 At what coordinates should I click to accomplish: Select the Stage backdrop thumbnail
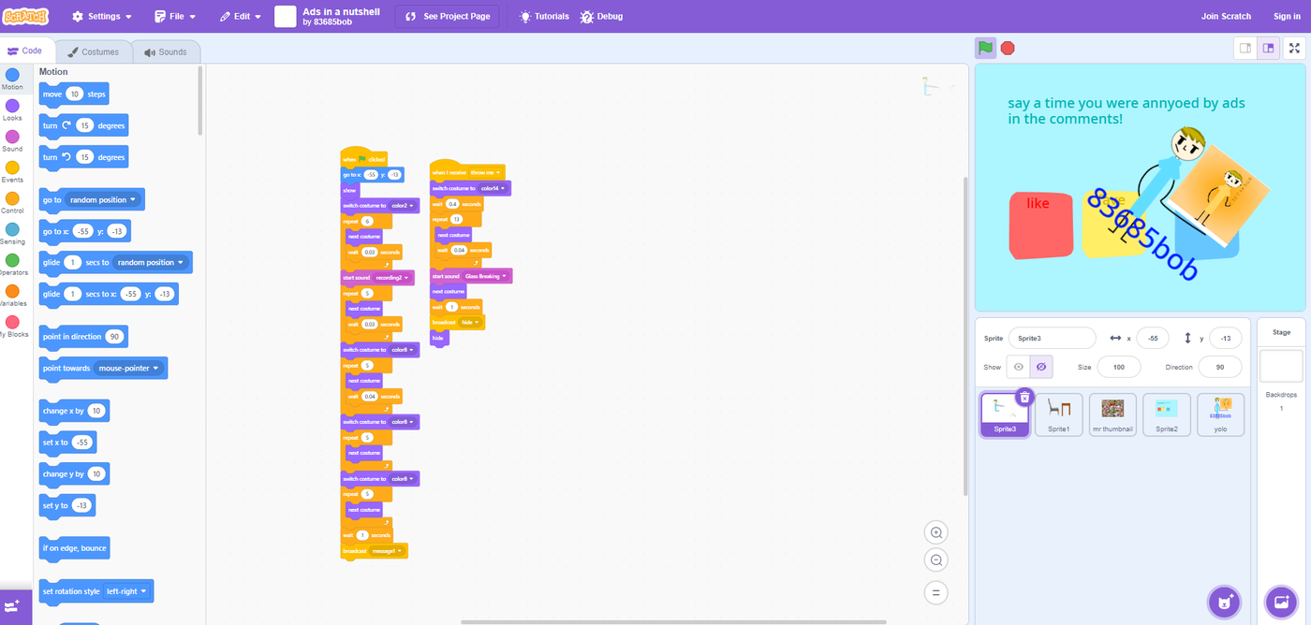click(1281, 366)
